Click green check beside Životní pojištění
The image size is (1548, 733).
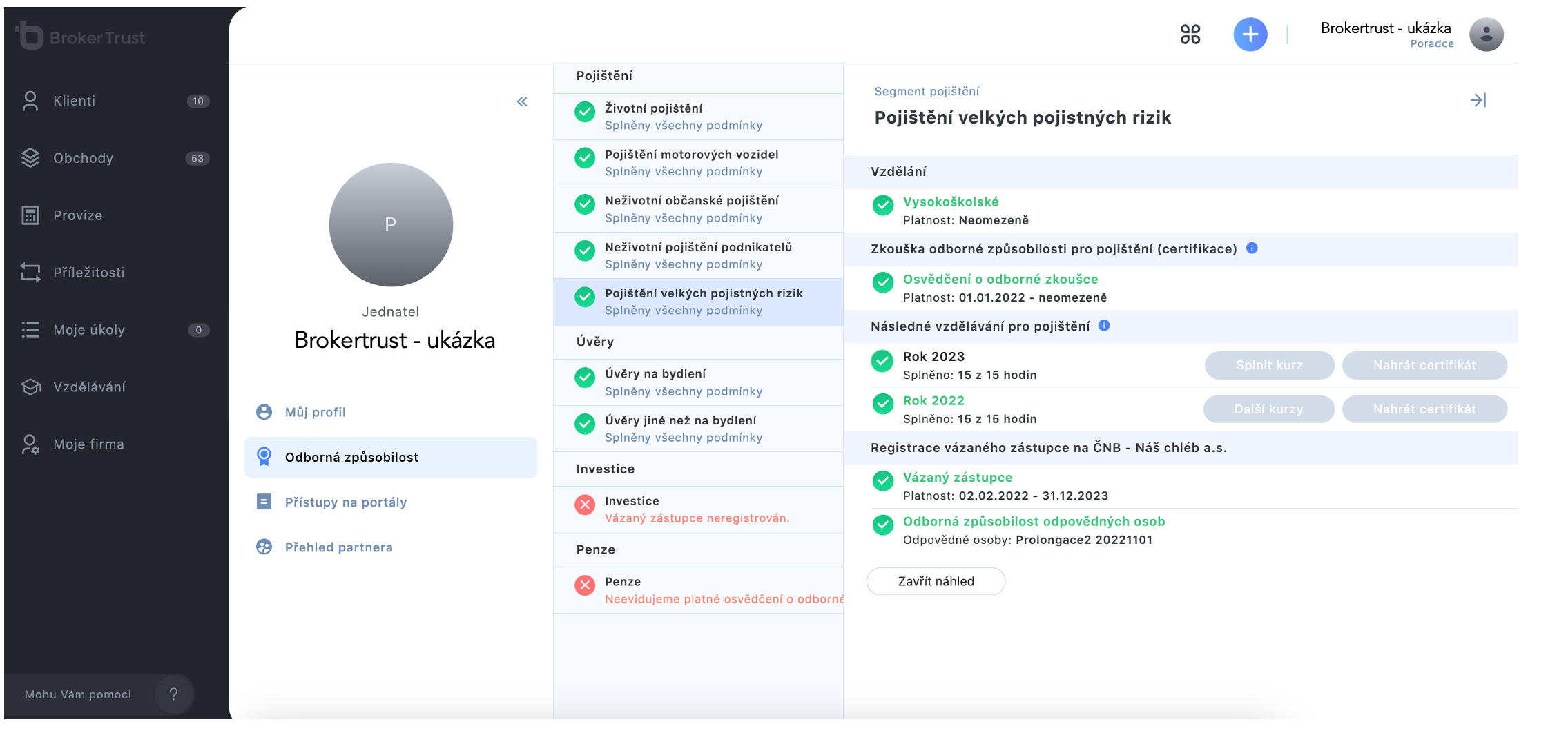[x=585, y=112]
